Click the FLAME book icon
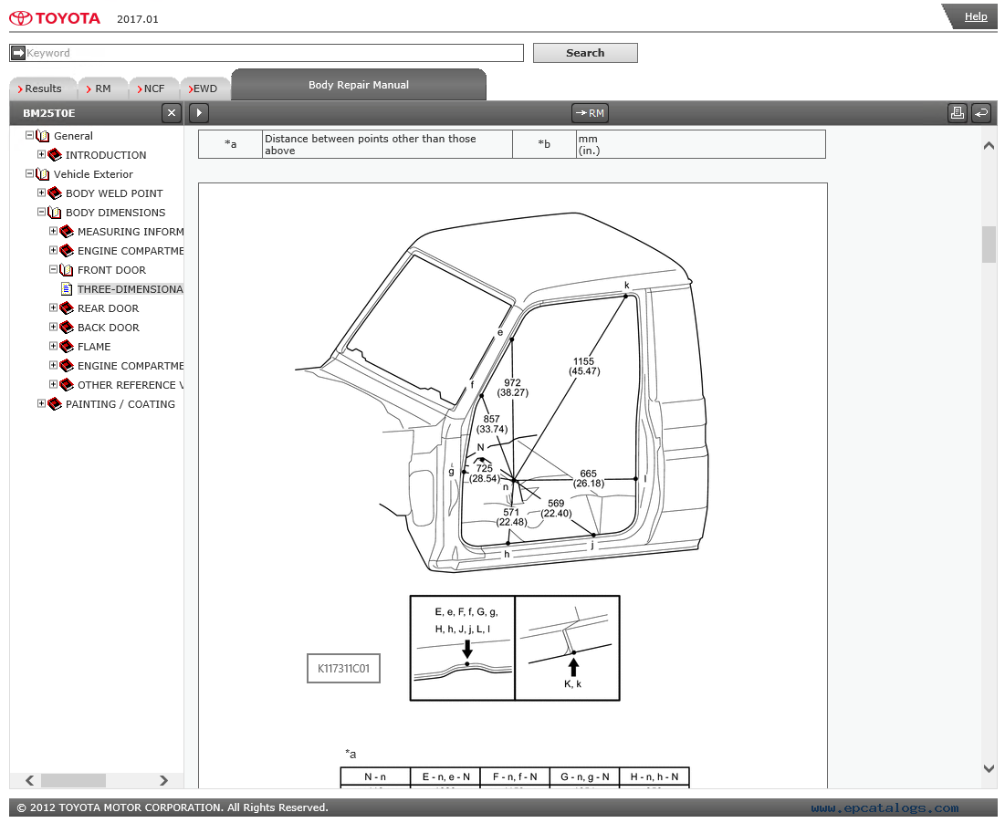1005x823 pixels. tap(67, 347)
